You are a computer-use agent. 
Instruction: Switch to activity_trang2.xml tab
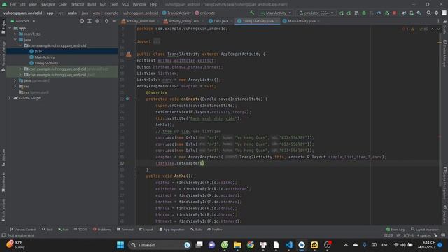(182, 21)
